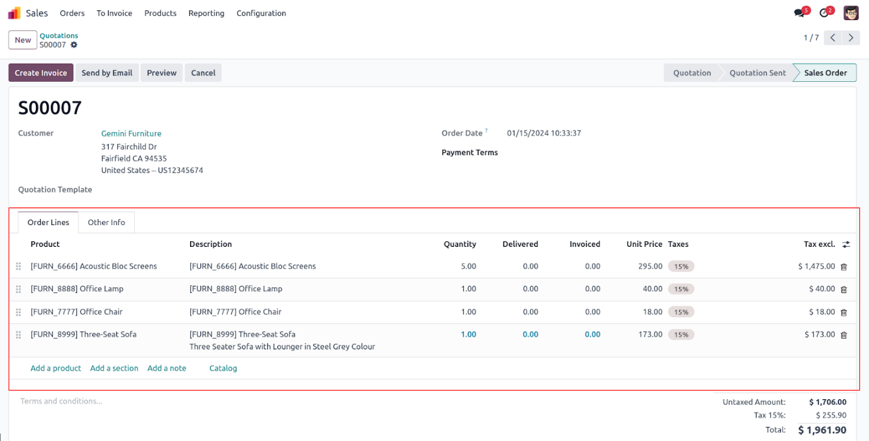Screen dimensions: 869x441
Task: Click the Terms and conditions field
Action: (61, 401)
